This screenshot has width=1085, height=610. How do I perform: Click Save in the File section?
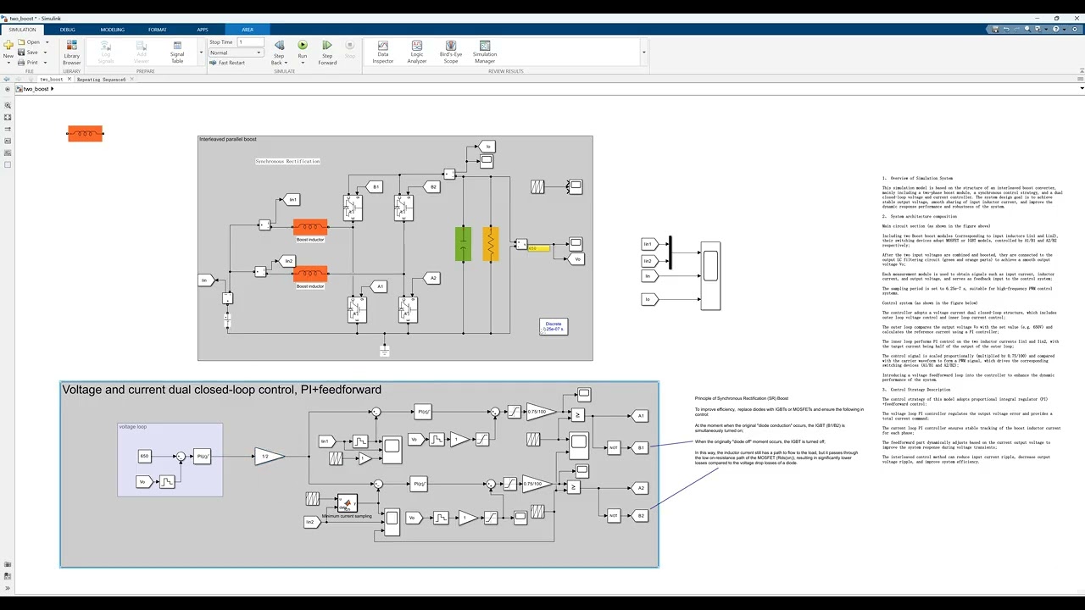tap(29, 52)
